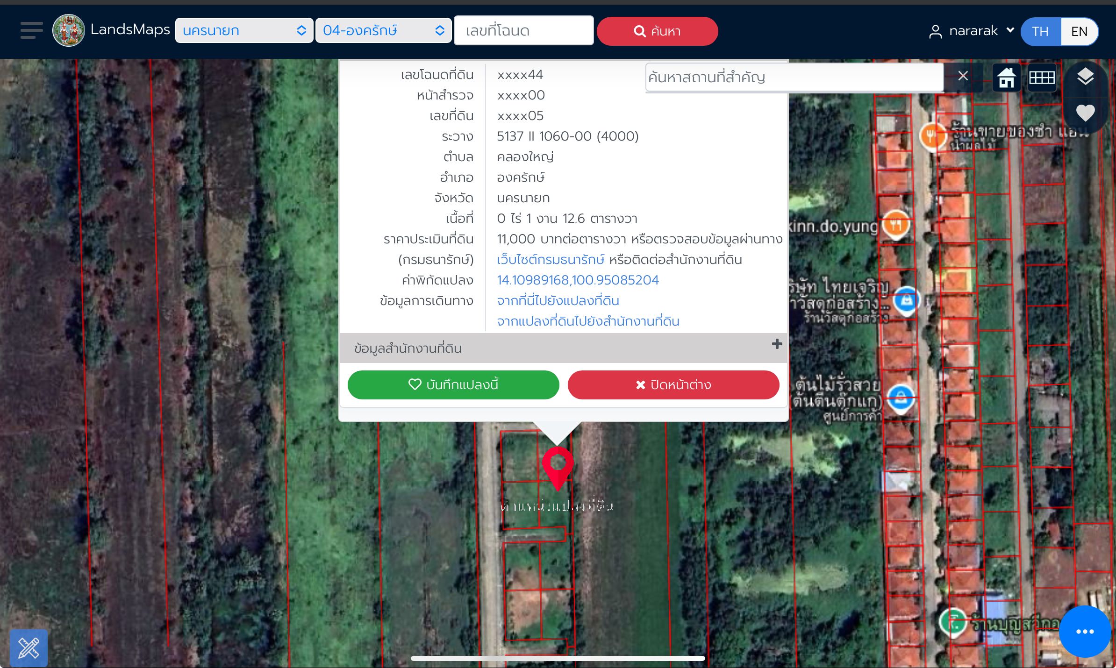Open the parcel coordinates link
The width and height of the screenshot is (1116, 668).
point(578,280)
